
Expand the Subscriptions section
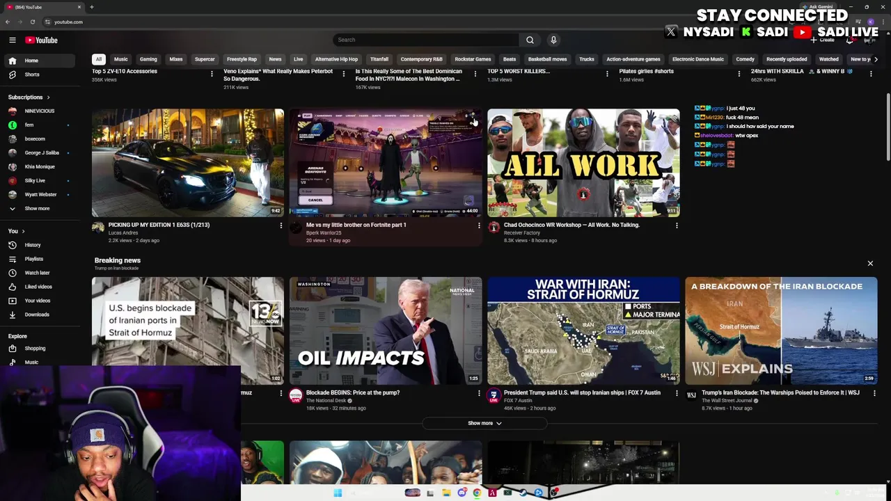pos(29,97)
